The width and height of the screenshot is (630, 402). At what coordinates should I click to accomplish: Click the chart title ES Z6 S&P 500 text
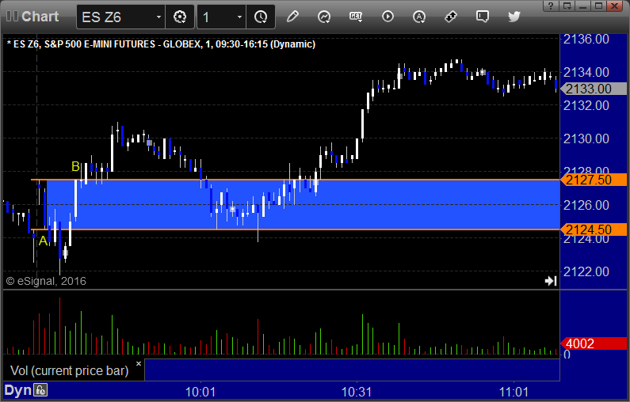click(x=161, y=44)
